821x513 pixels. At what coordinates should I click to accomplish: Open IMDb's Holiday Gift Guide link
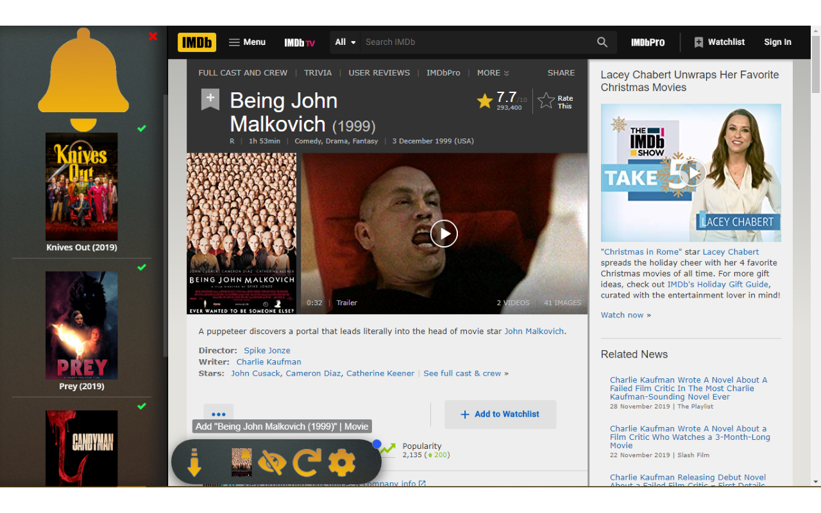click(718, 285)
